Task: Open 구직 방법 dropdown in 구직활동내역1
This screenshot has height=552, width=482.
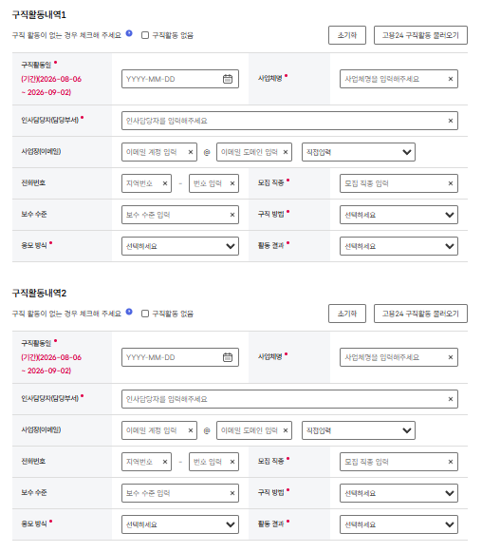Action: tap(399, 215)
